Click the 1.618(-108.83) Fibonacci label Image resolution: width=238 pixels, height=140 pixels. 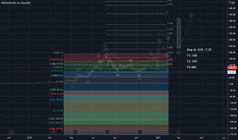(56, 100)
